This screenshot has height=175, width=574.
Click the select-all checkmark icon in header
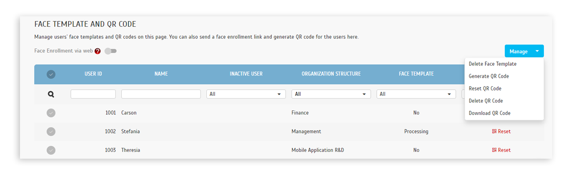51,74
